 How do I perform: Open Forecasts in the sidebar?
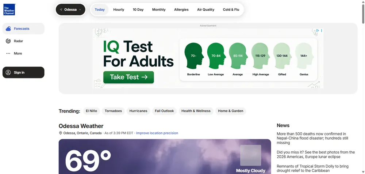23,29
